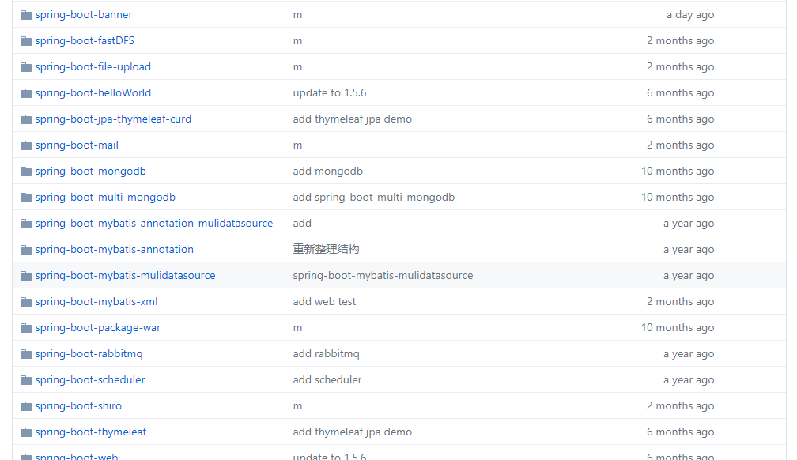View the 'update to 1.5.6' commit for helloWorld
Screen dimensions: 797x460
pyautogui.click(x=330, y=92)
